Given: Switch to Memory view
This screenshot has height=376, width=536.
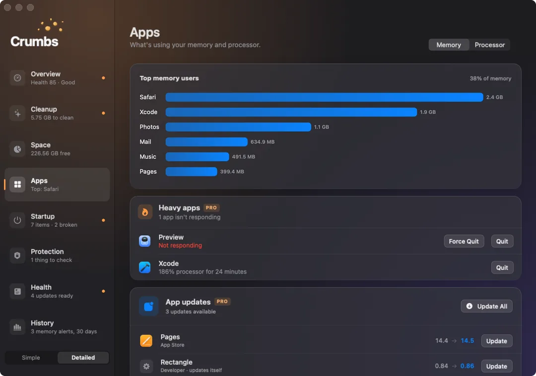Looking at the screenshot, I should point(449,45).
